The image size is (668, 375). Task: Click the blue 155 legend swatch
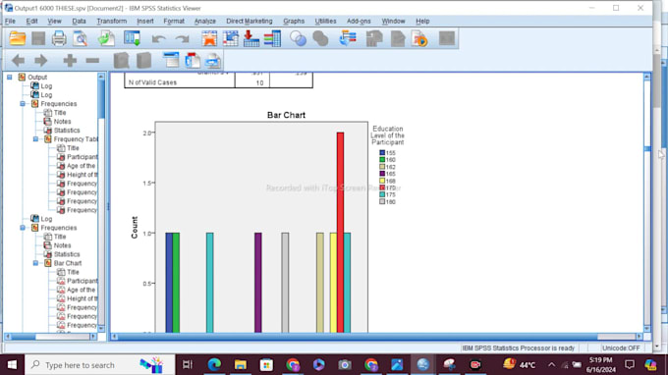click(x=382, y=153)
